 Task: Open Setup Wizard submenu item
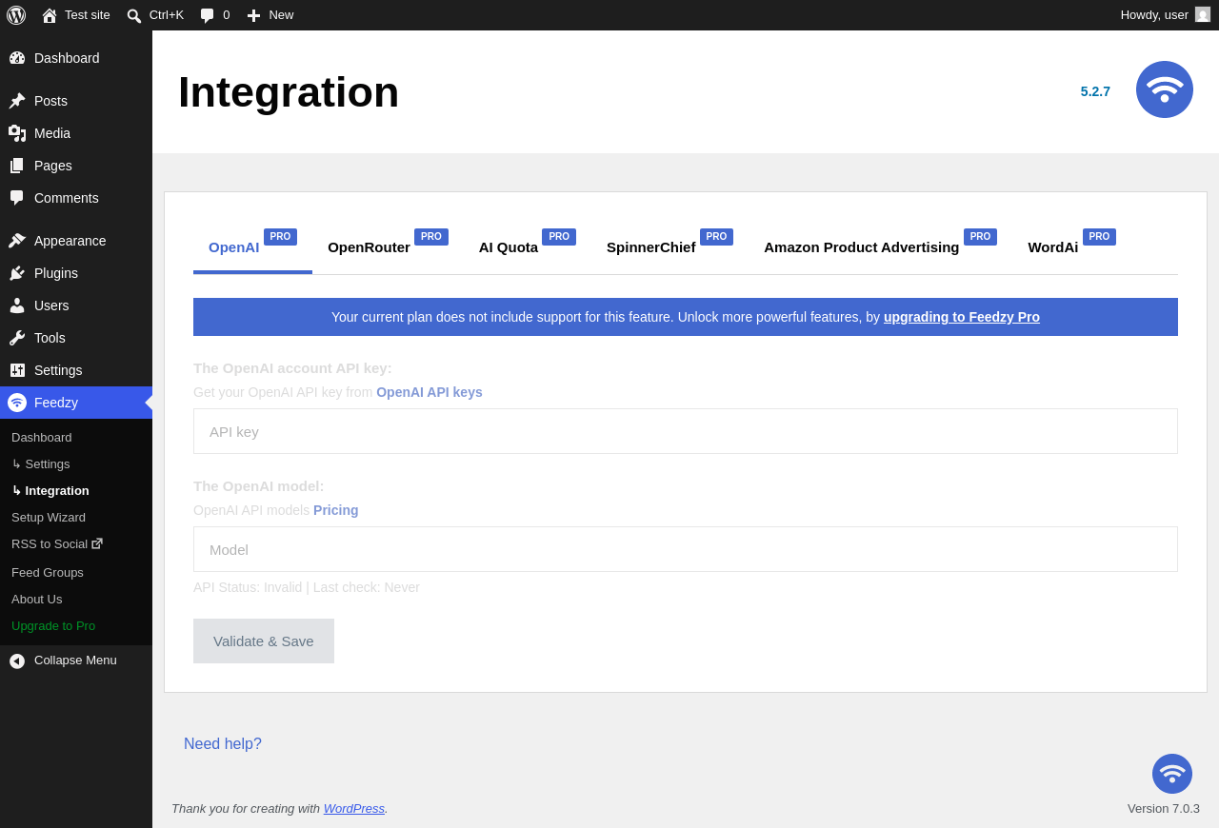pos(76,518)
